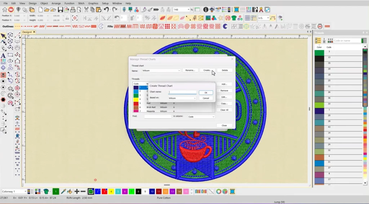Viewport: 369px width, 204px height.
Task: Open the Arrange menu
Action: (x=56, y=3)
